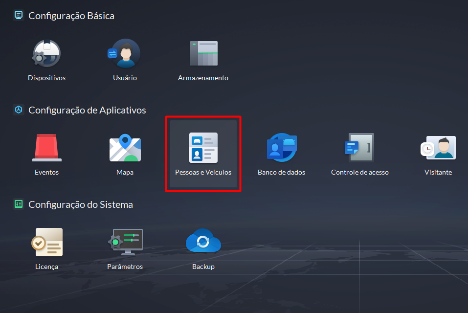468x313 pixels.
Task: Open the Banco de dados icon
Action: 281,148
